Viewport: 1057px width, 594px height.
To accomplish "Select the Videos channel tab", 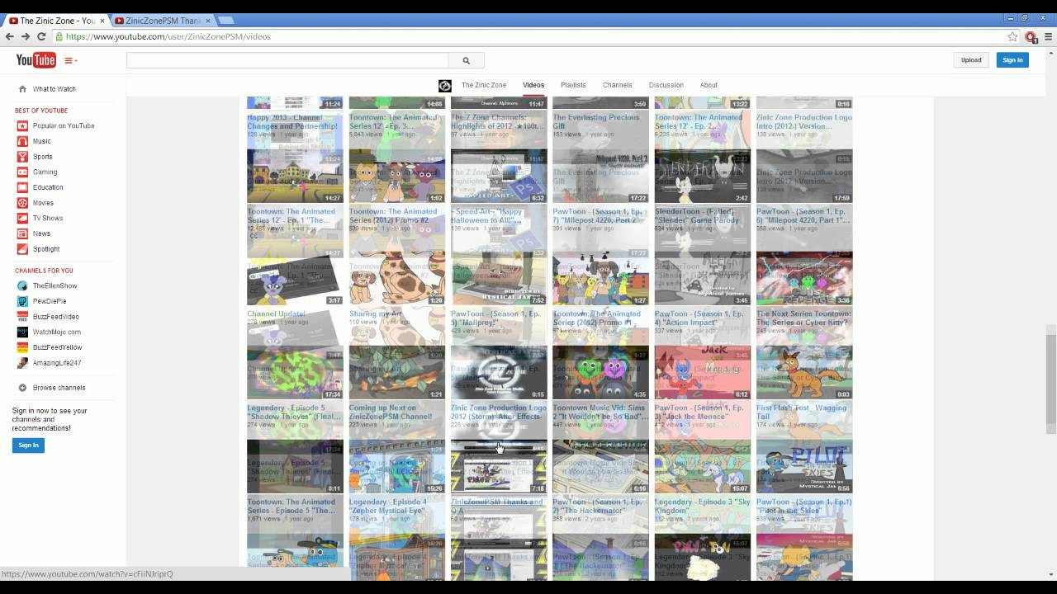I will (533, 85).
